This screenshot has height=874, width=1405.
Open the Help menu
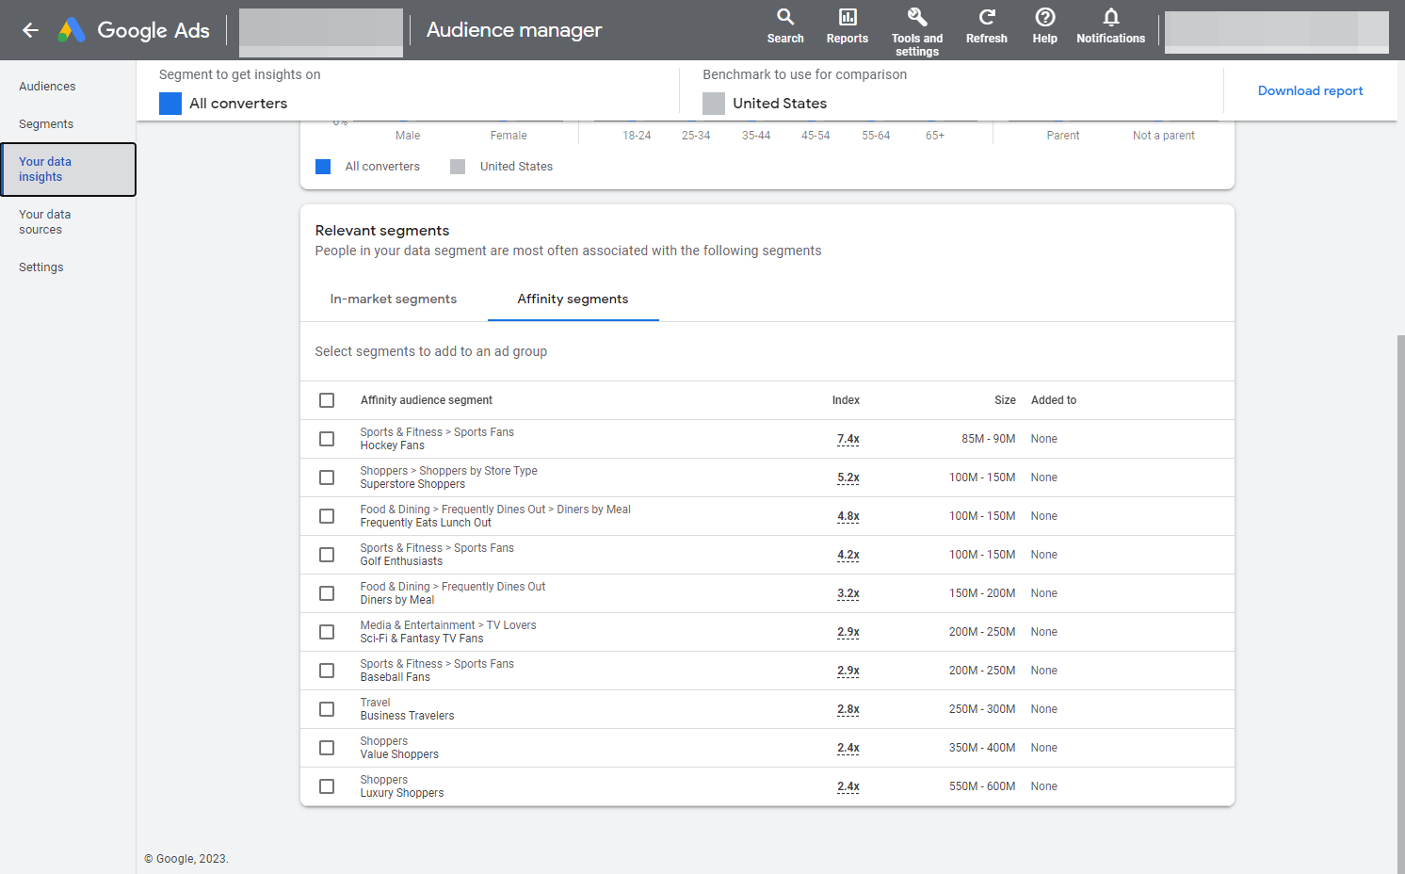(1045, 26)
